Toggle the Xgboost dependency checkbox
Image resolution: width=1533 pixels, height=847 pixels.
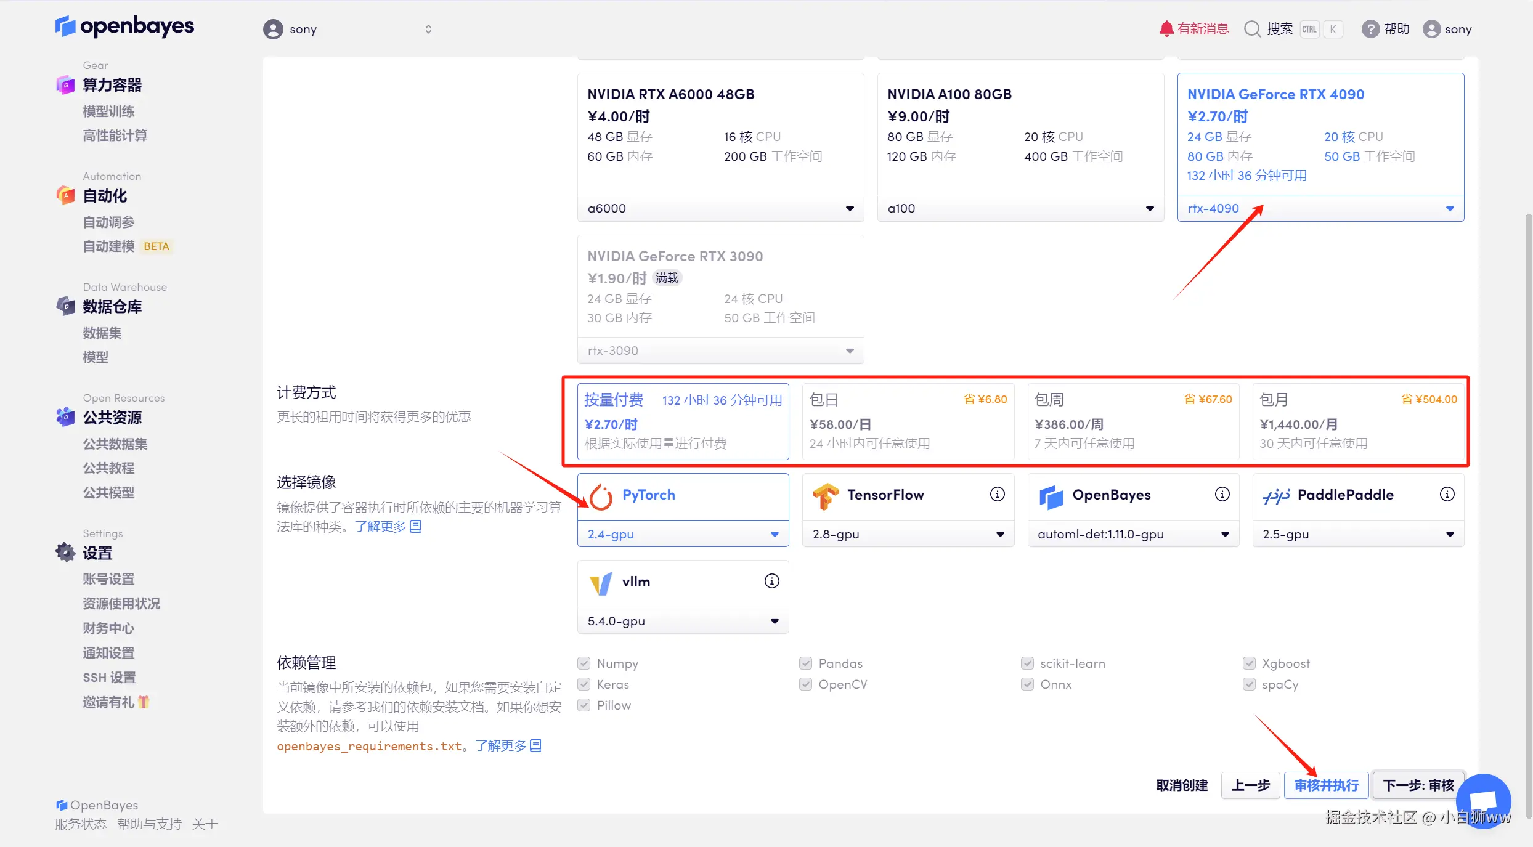(x=1249, y=663)
